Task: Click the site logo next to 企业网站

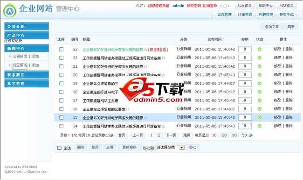Action: 10,11
